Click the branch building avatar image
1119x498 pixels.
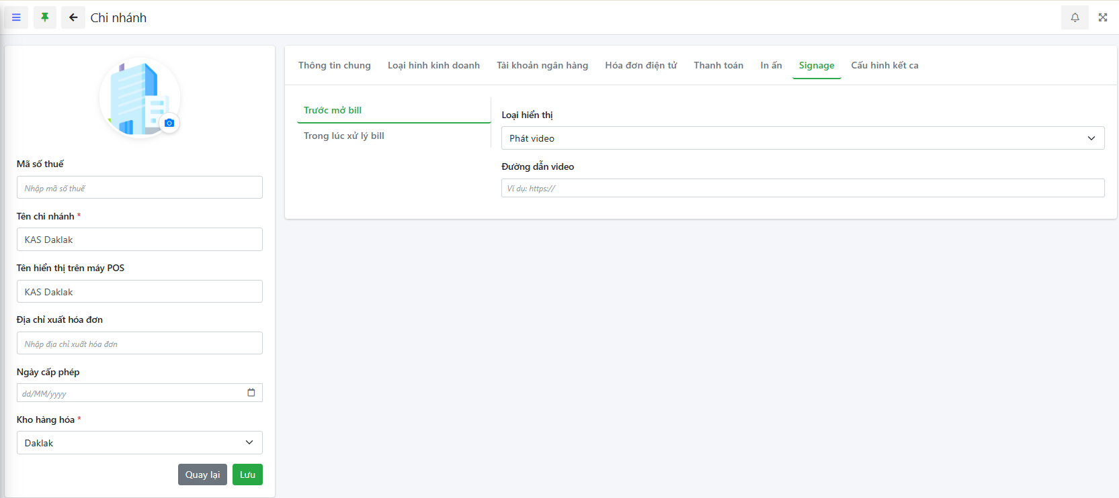coord(138,97)
